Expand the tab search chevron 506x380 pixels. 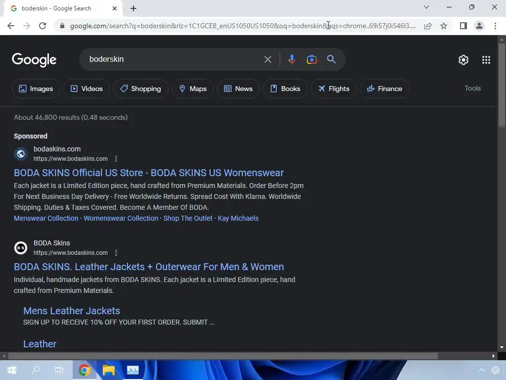point(426,7)
